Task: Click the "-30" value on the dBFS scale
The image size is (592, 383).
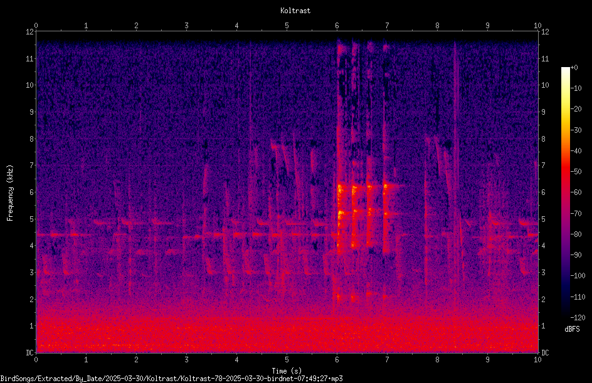Action: pos(576,130)
